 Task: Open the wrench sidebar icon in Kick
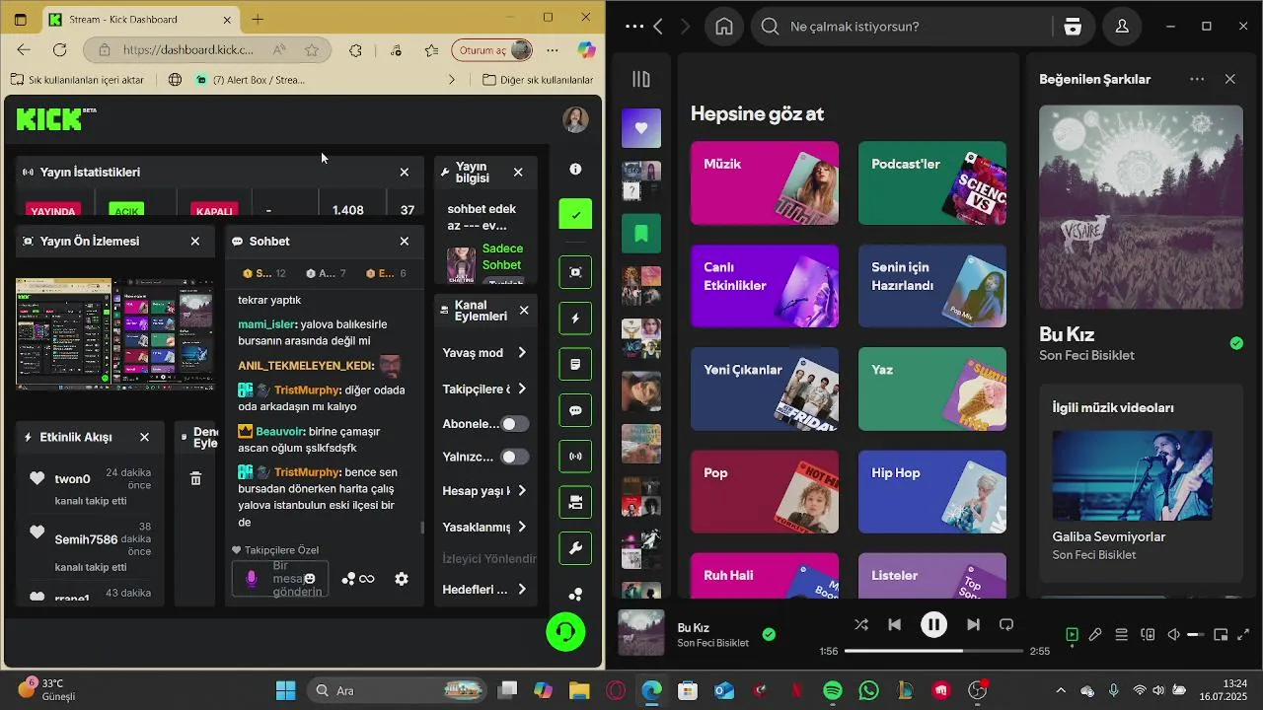pos(575,549)
